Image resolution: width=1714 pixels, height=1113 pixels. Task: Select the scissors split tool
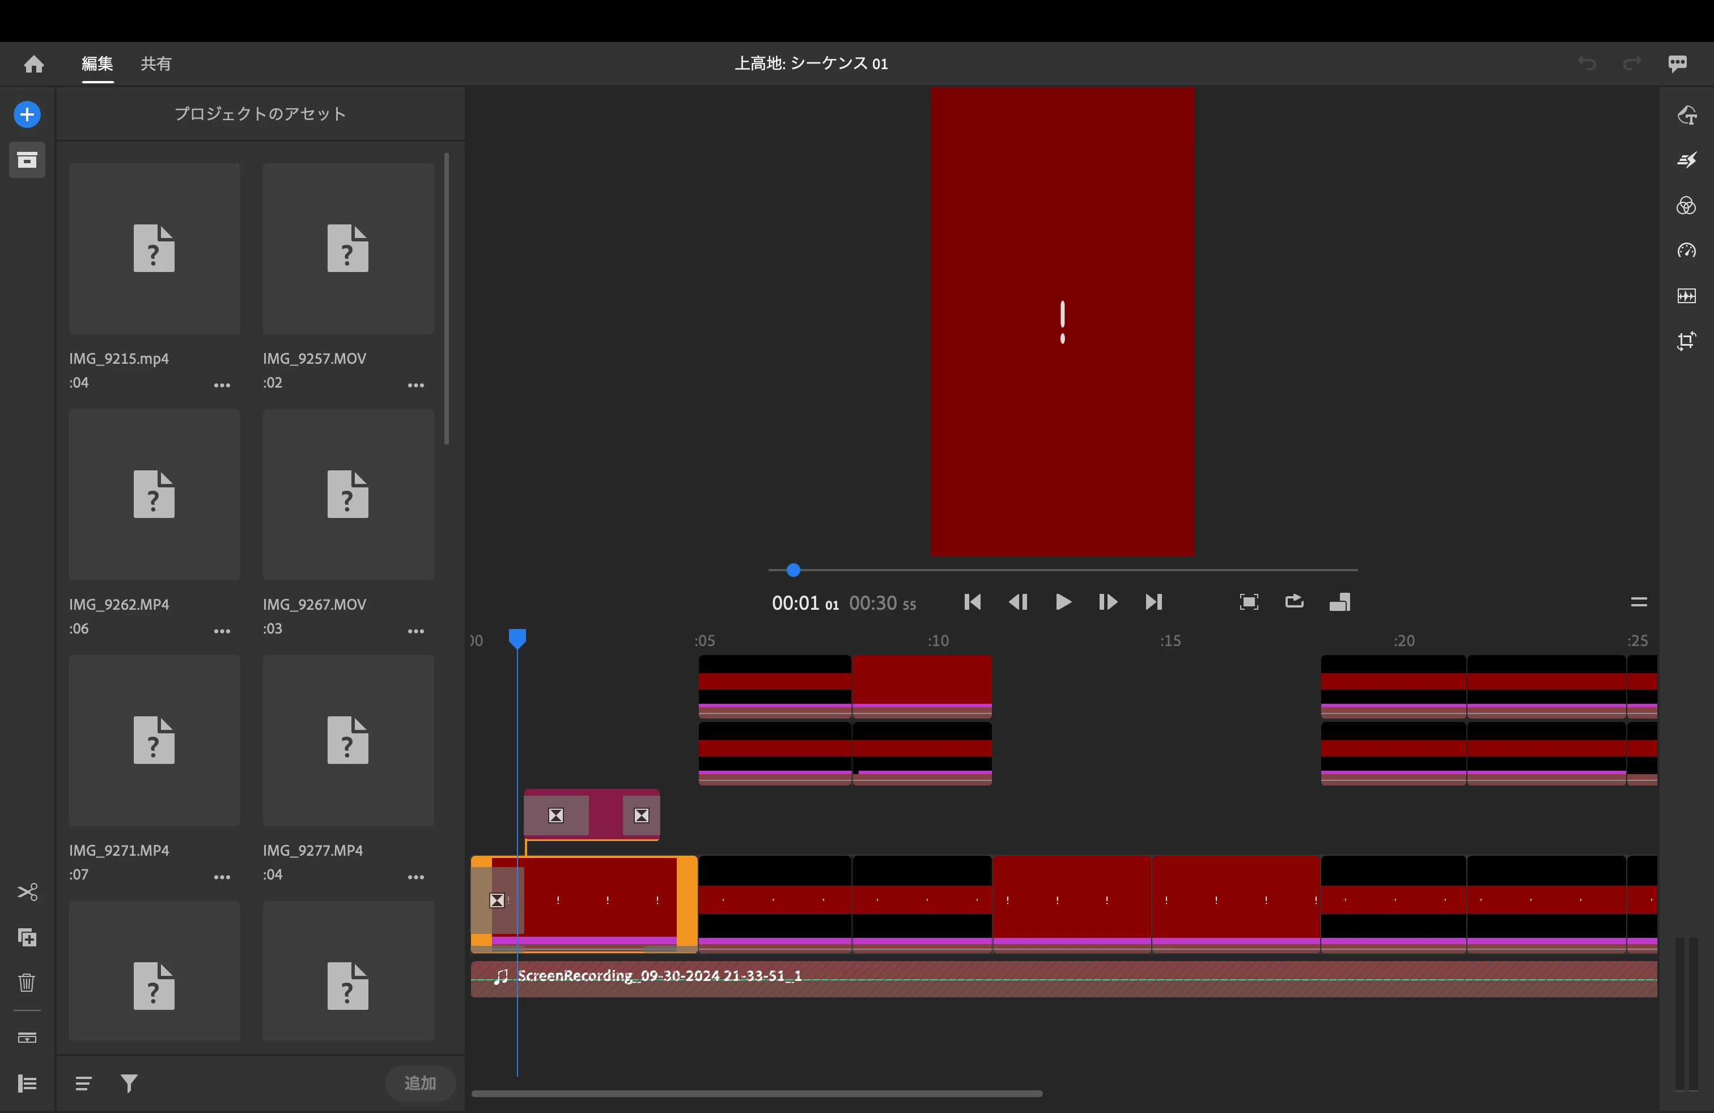pos(27,893)
